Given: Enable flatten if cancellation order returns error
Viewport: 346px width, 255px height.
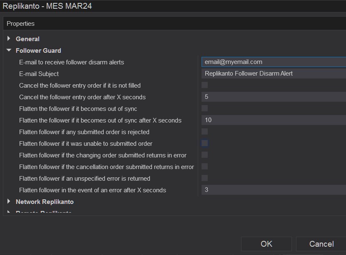Looking at the screenshot, I should [x=204, y=167].
